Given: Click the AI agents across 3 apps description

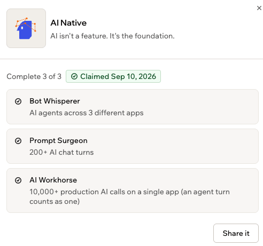Looking at the screenshot, I should [x=87, y=113].
